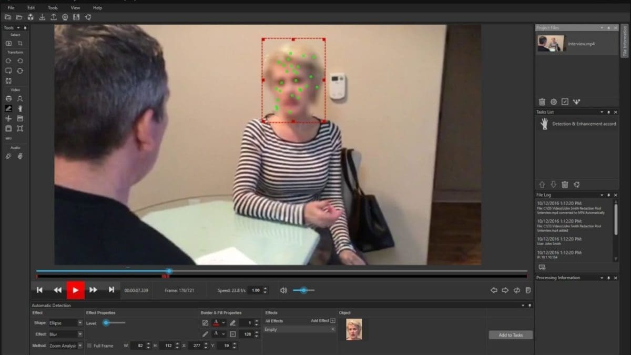
Task: Click the checkmark icon under Project Files
Action: click(x=565, y=102)
